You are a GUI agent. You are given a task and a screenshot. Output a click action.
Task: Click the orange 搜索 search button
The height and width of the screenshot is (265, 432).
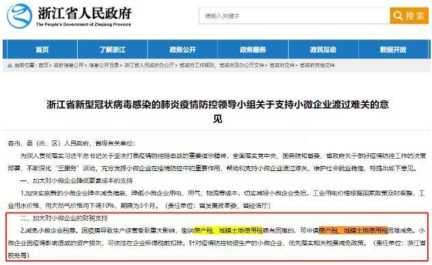point(409,16)
